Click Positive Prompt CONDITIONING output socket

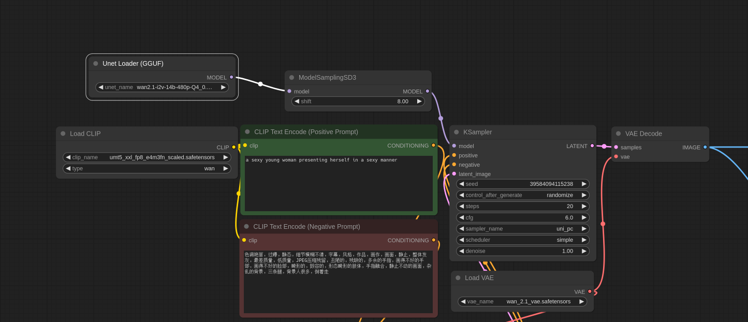pyautogui.click(x=434, y=145)
